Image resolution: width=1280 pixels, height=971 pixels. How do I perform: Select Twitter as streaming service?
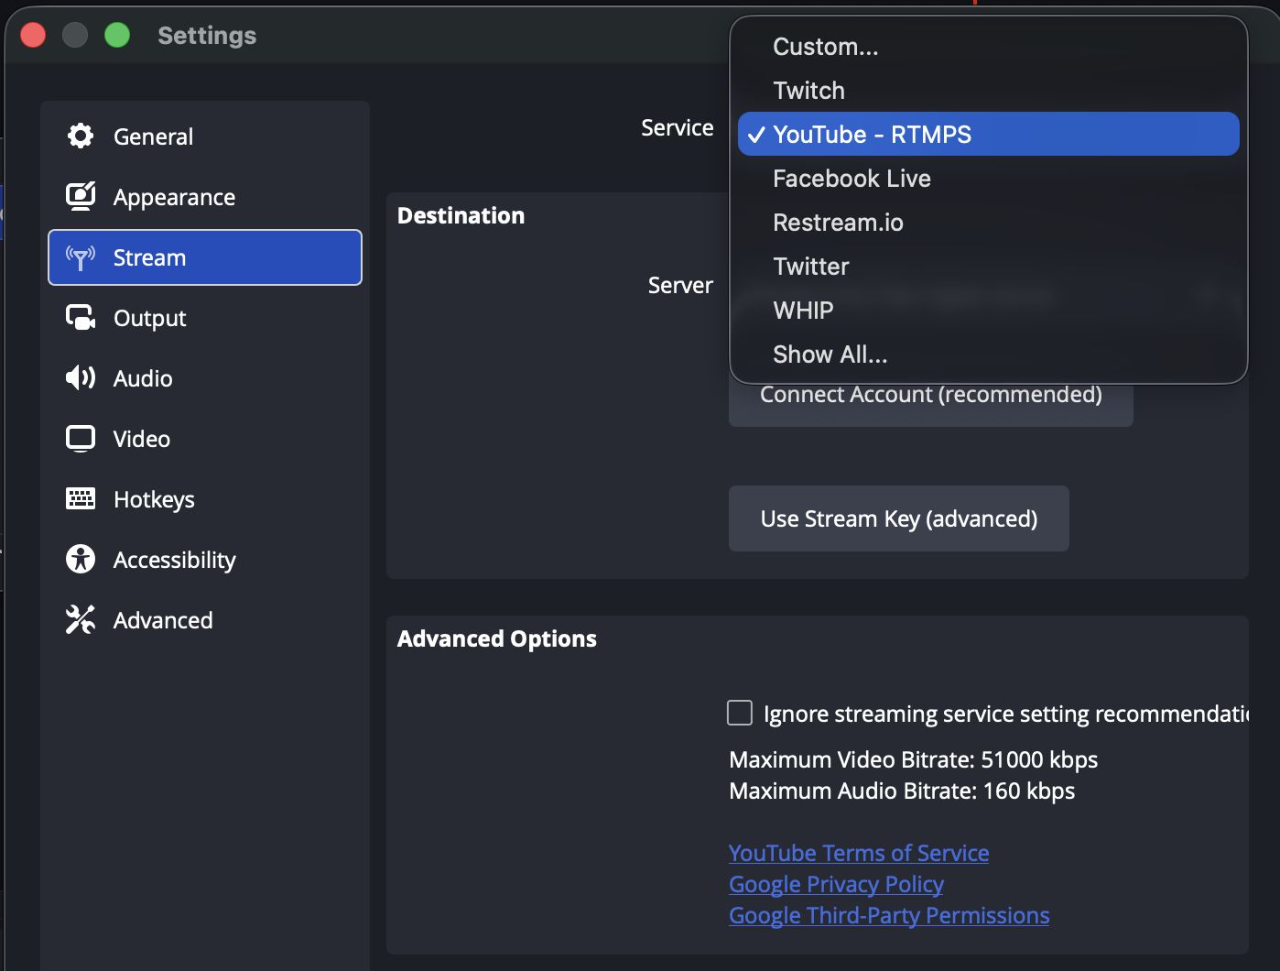pos(988,267)
